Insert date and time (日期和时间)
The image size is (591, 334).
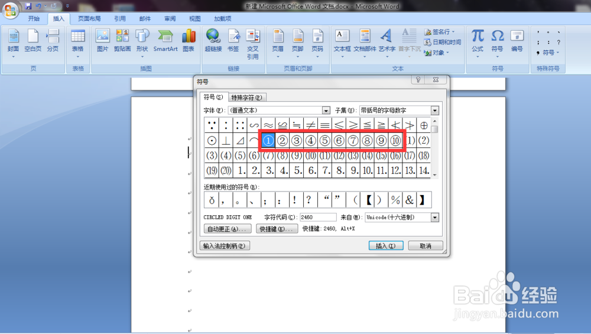click(x=443, y=42)
